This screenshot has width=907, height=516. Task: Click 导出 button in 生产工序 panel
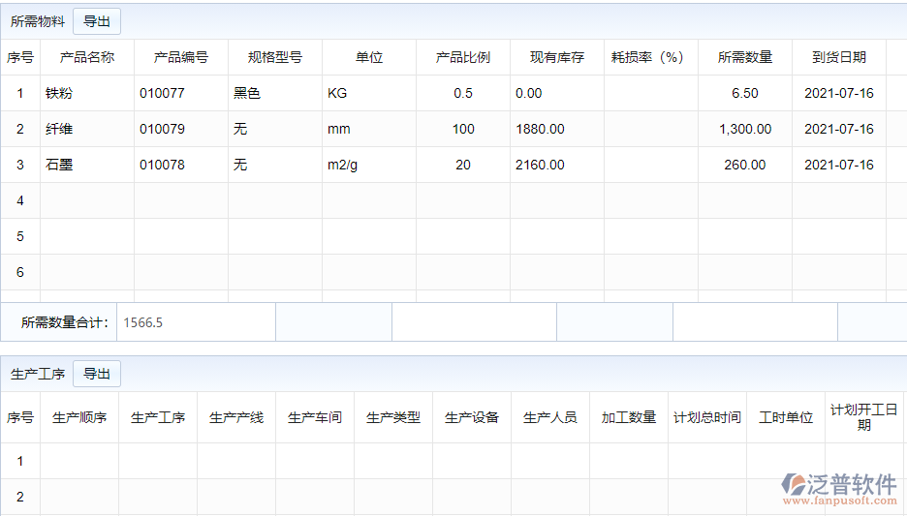(97, 374)
